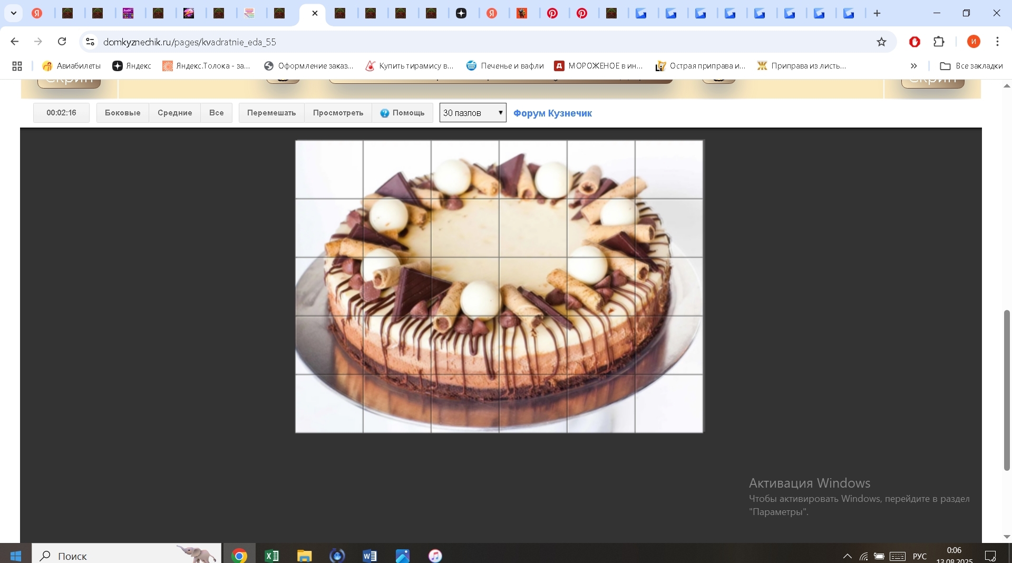Open the battery status tray icon
This screenshot has height=563, width=1012.
click(879, 556)
